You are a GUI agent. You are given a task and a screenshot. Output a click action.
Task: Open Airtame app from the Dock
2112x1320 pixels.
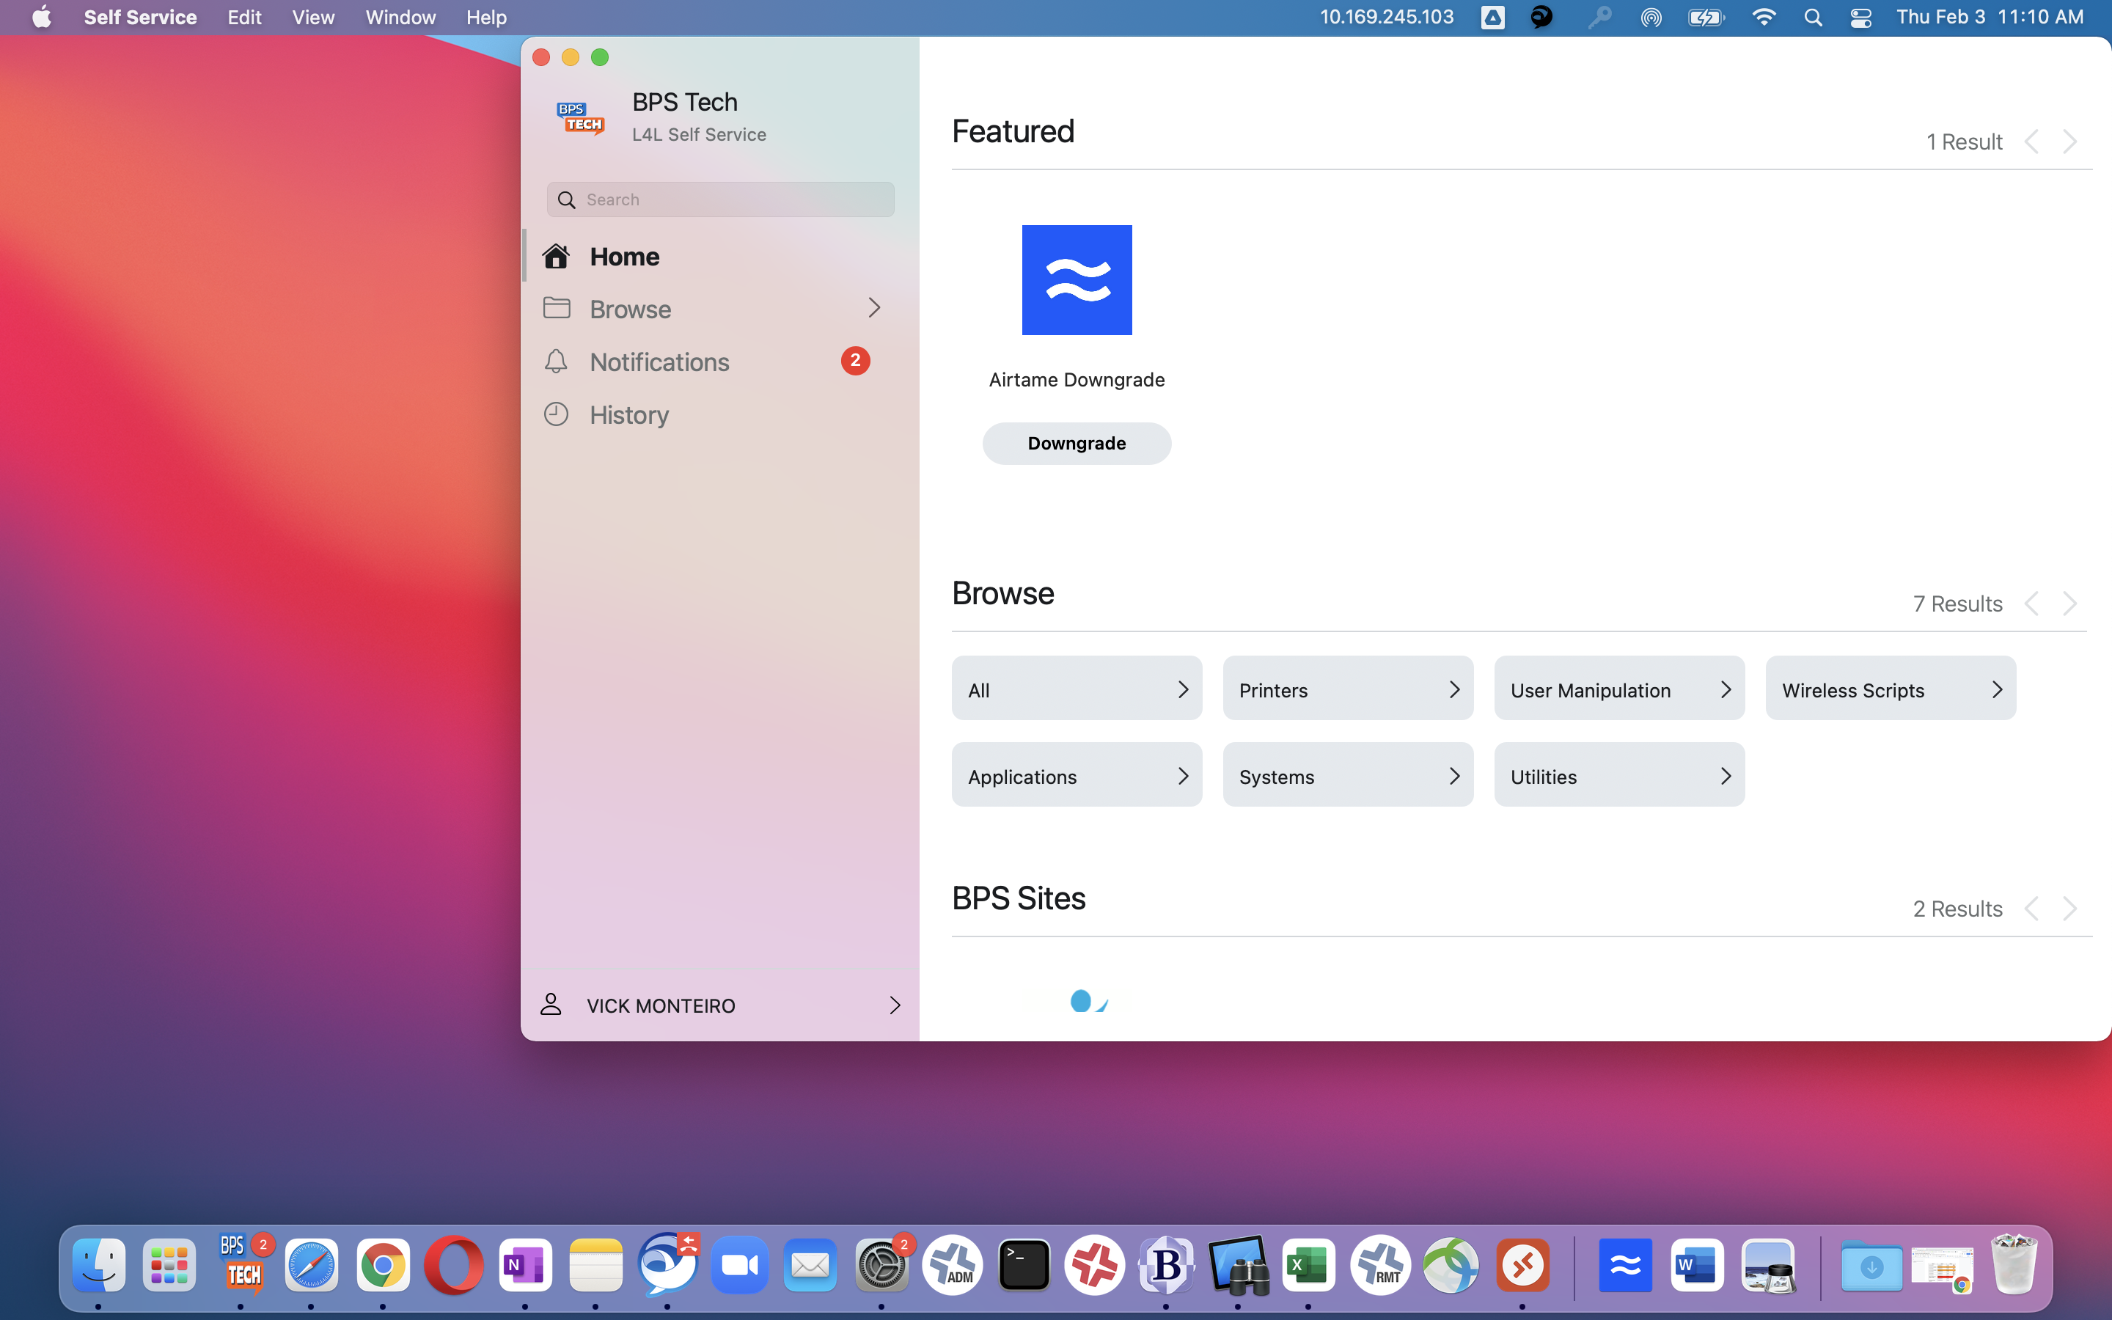1626,1265
